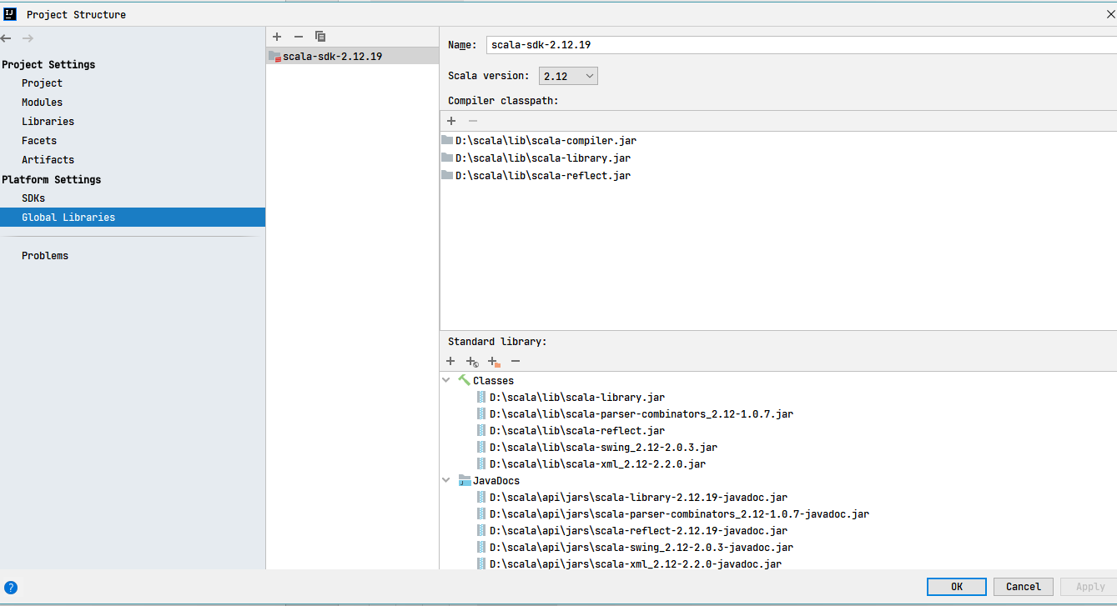Click the library Name input field
Screen dimensions: 1117x606
[x=802, y=45]
